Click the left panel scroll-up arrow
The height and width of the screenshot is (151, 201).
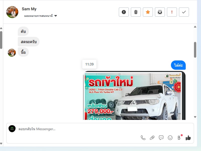pyautogui.click(x=1, y=28)
